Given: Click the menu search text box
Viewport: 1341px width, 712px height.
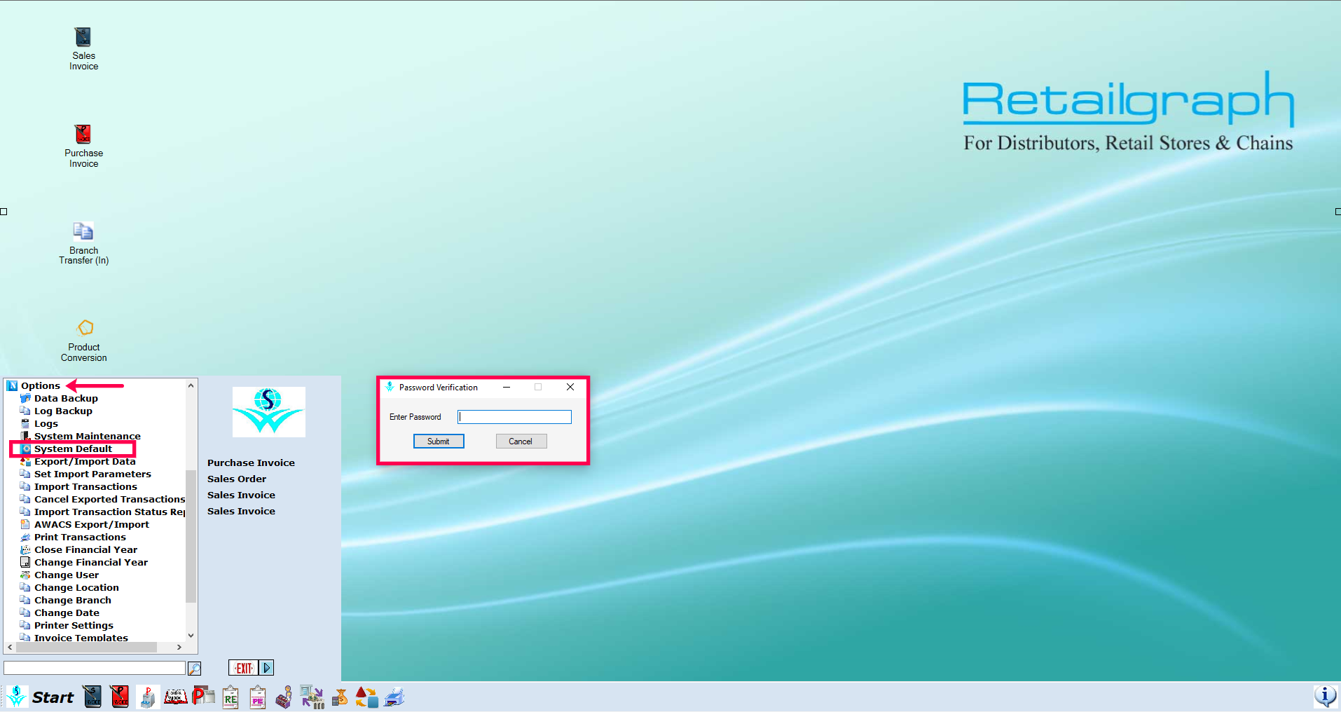Looking at the screenshot, I should (x=95, y=668).
